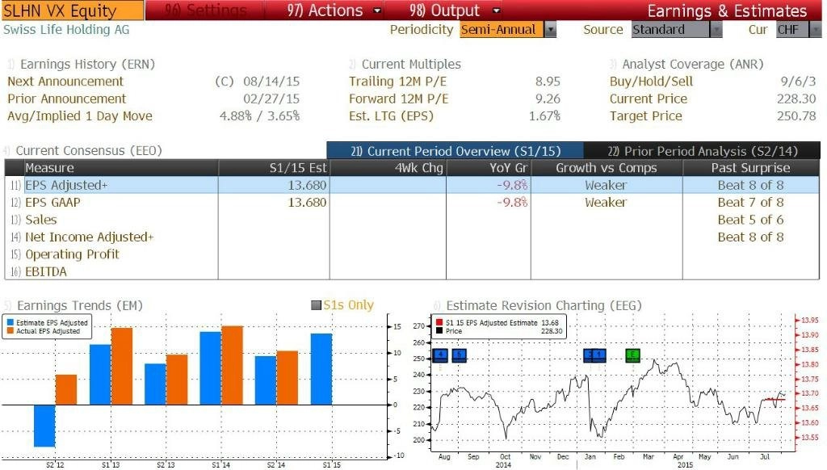This screenshot has width=827, height=470.
Task: Click the Measure column header
Action: point(121,168)
